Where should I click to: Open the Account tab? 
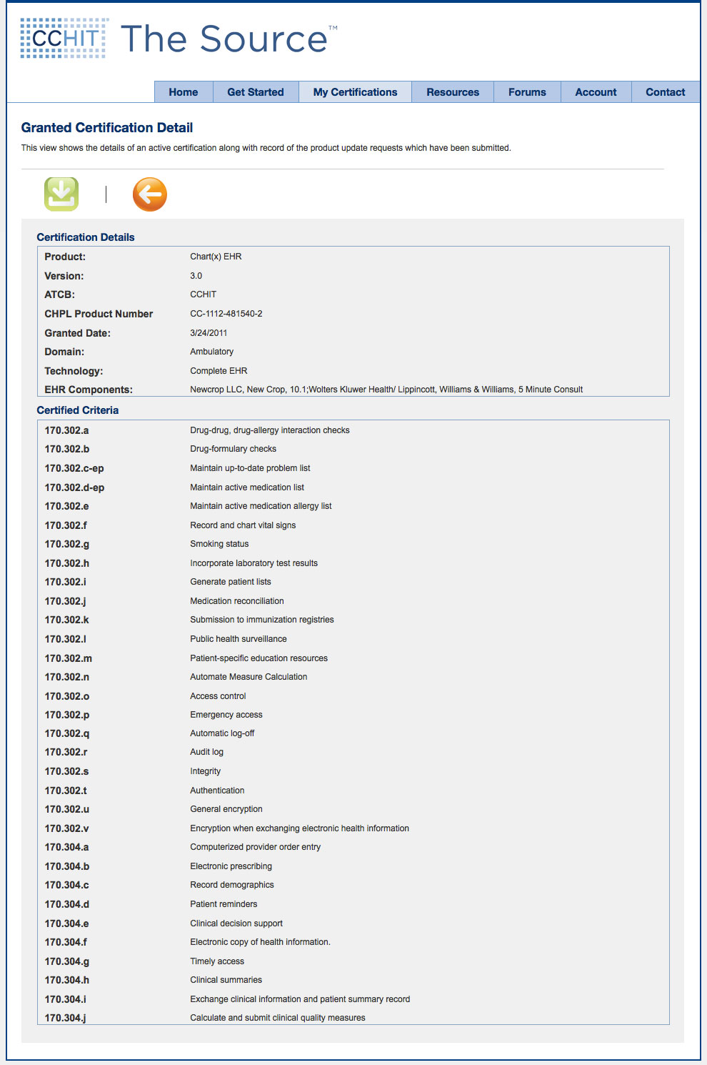pyautogui.click(x=596, y=92)
